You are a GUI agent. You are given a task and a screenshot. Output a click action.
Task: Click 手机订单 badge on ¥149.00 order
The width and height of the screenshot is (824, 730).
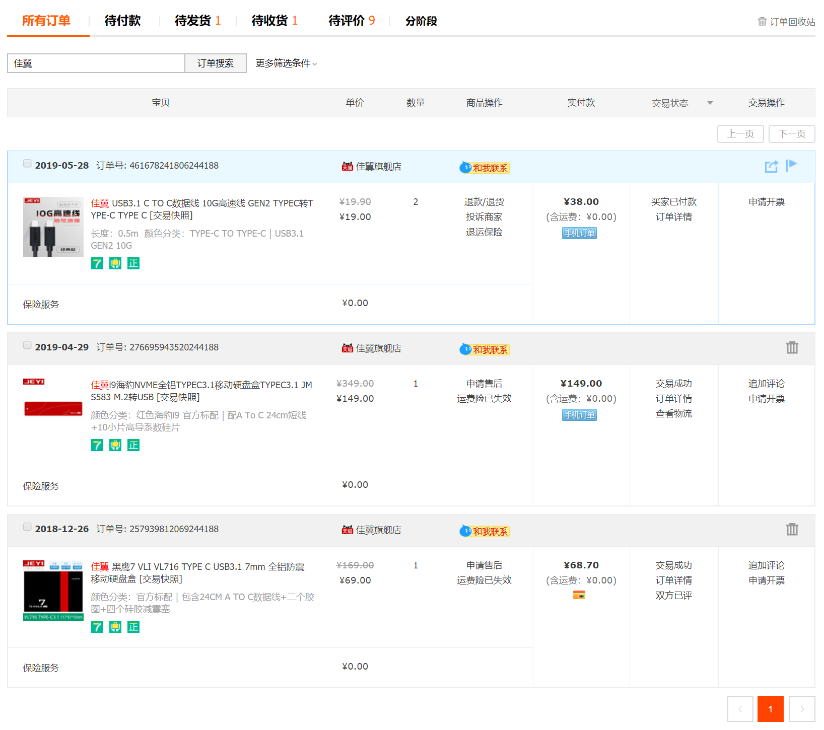[x=579, y=415]
